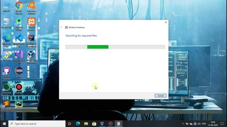
Task: Open the Bandicam desktop shortcut
Action: pyautogui.click(x=19, y=89)
